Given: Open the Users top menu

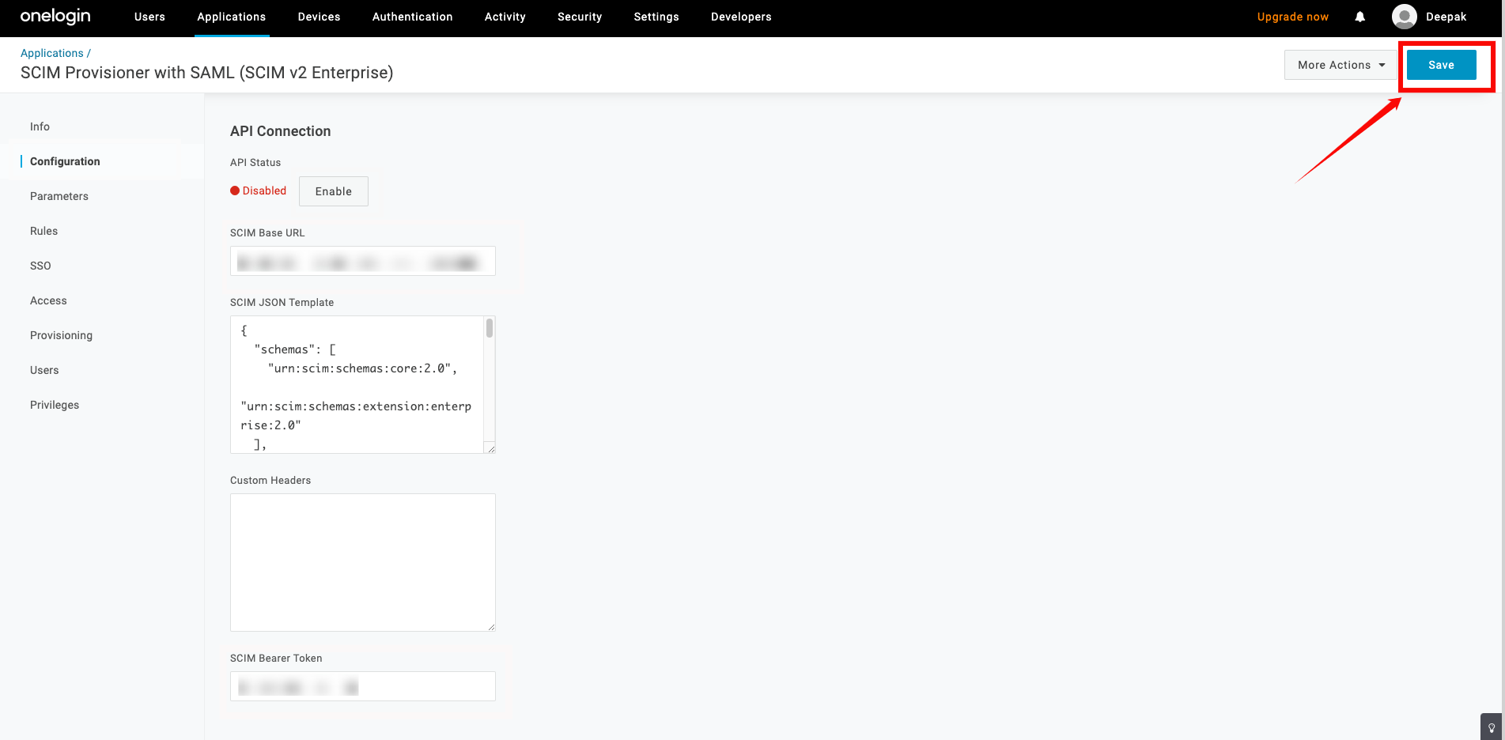Looking at the screenshot, I should (x=149, y=17).
